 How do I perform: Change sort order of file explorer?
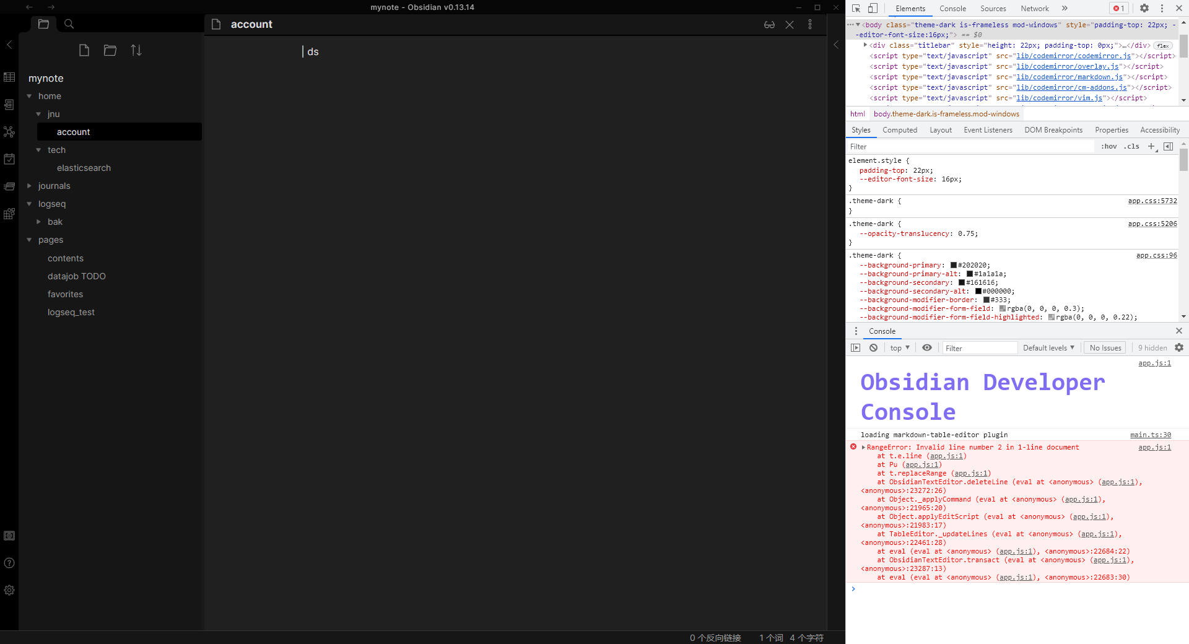136,50
